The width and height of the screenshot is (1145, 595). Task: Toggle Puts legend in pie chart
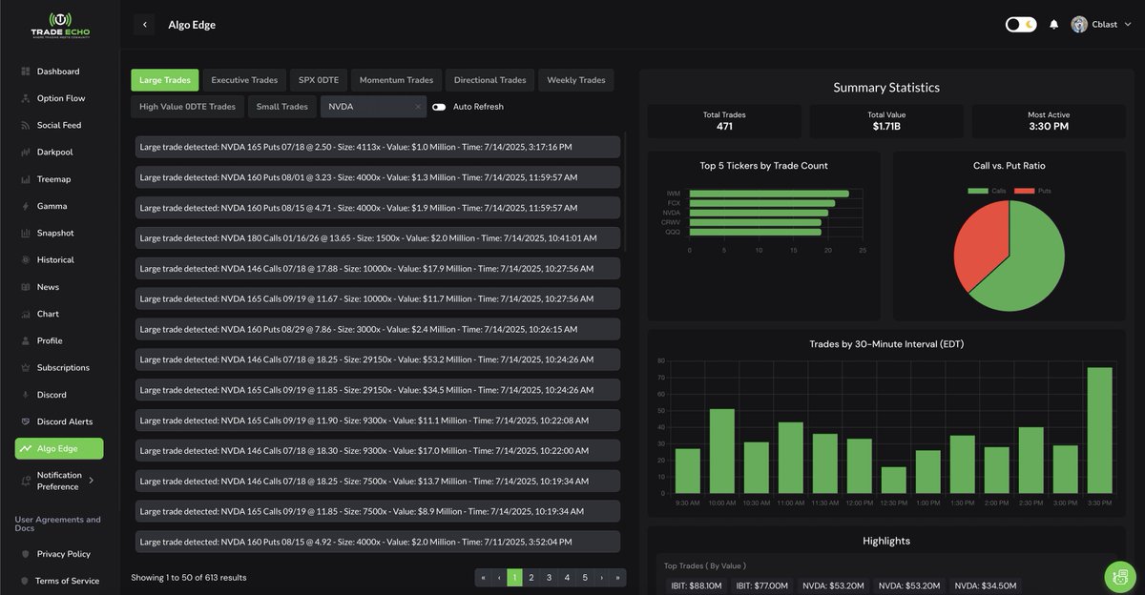(x=1031, y=191)
